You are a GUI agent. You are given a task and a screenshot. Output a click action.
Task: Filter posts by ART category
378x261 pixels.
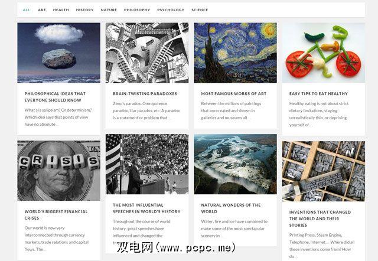pos(42,10)
